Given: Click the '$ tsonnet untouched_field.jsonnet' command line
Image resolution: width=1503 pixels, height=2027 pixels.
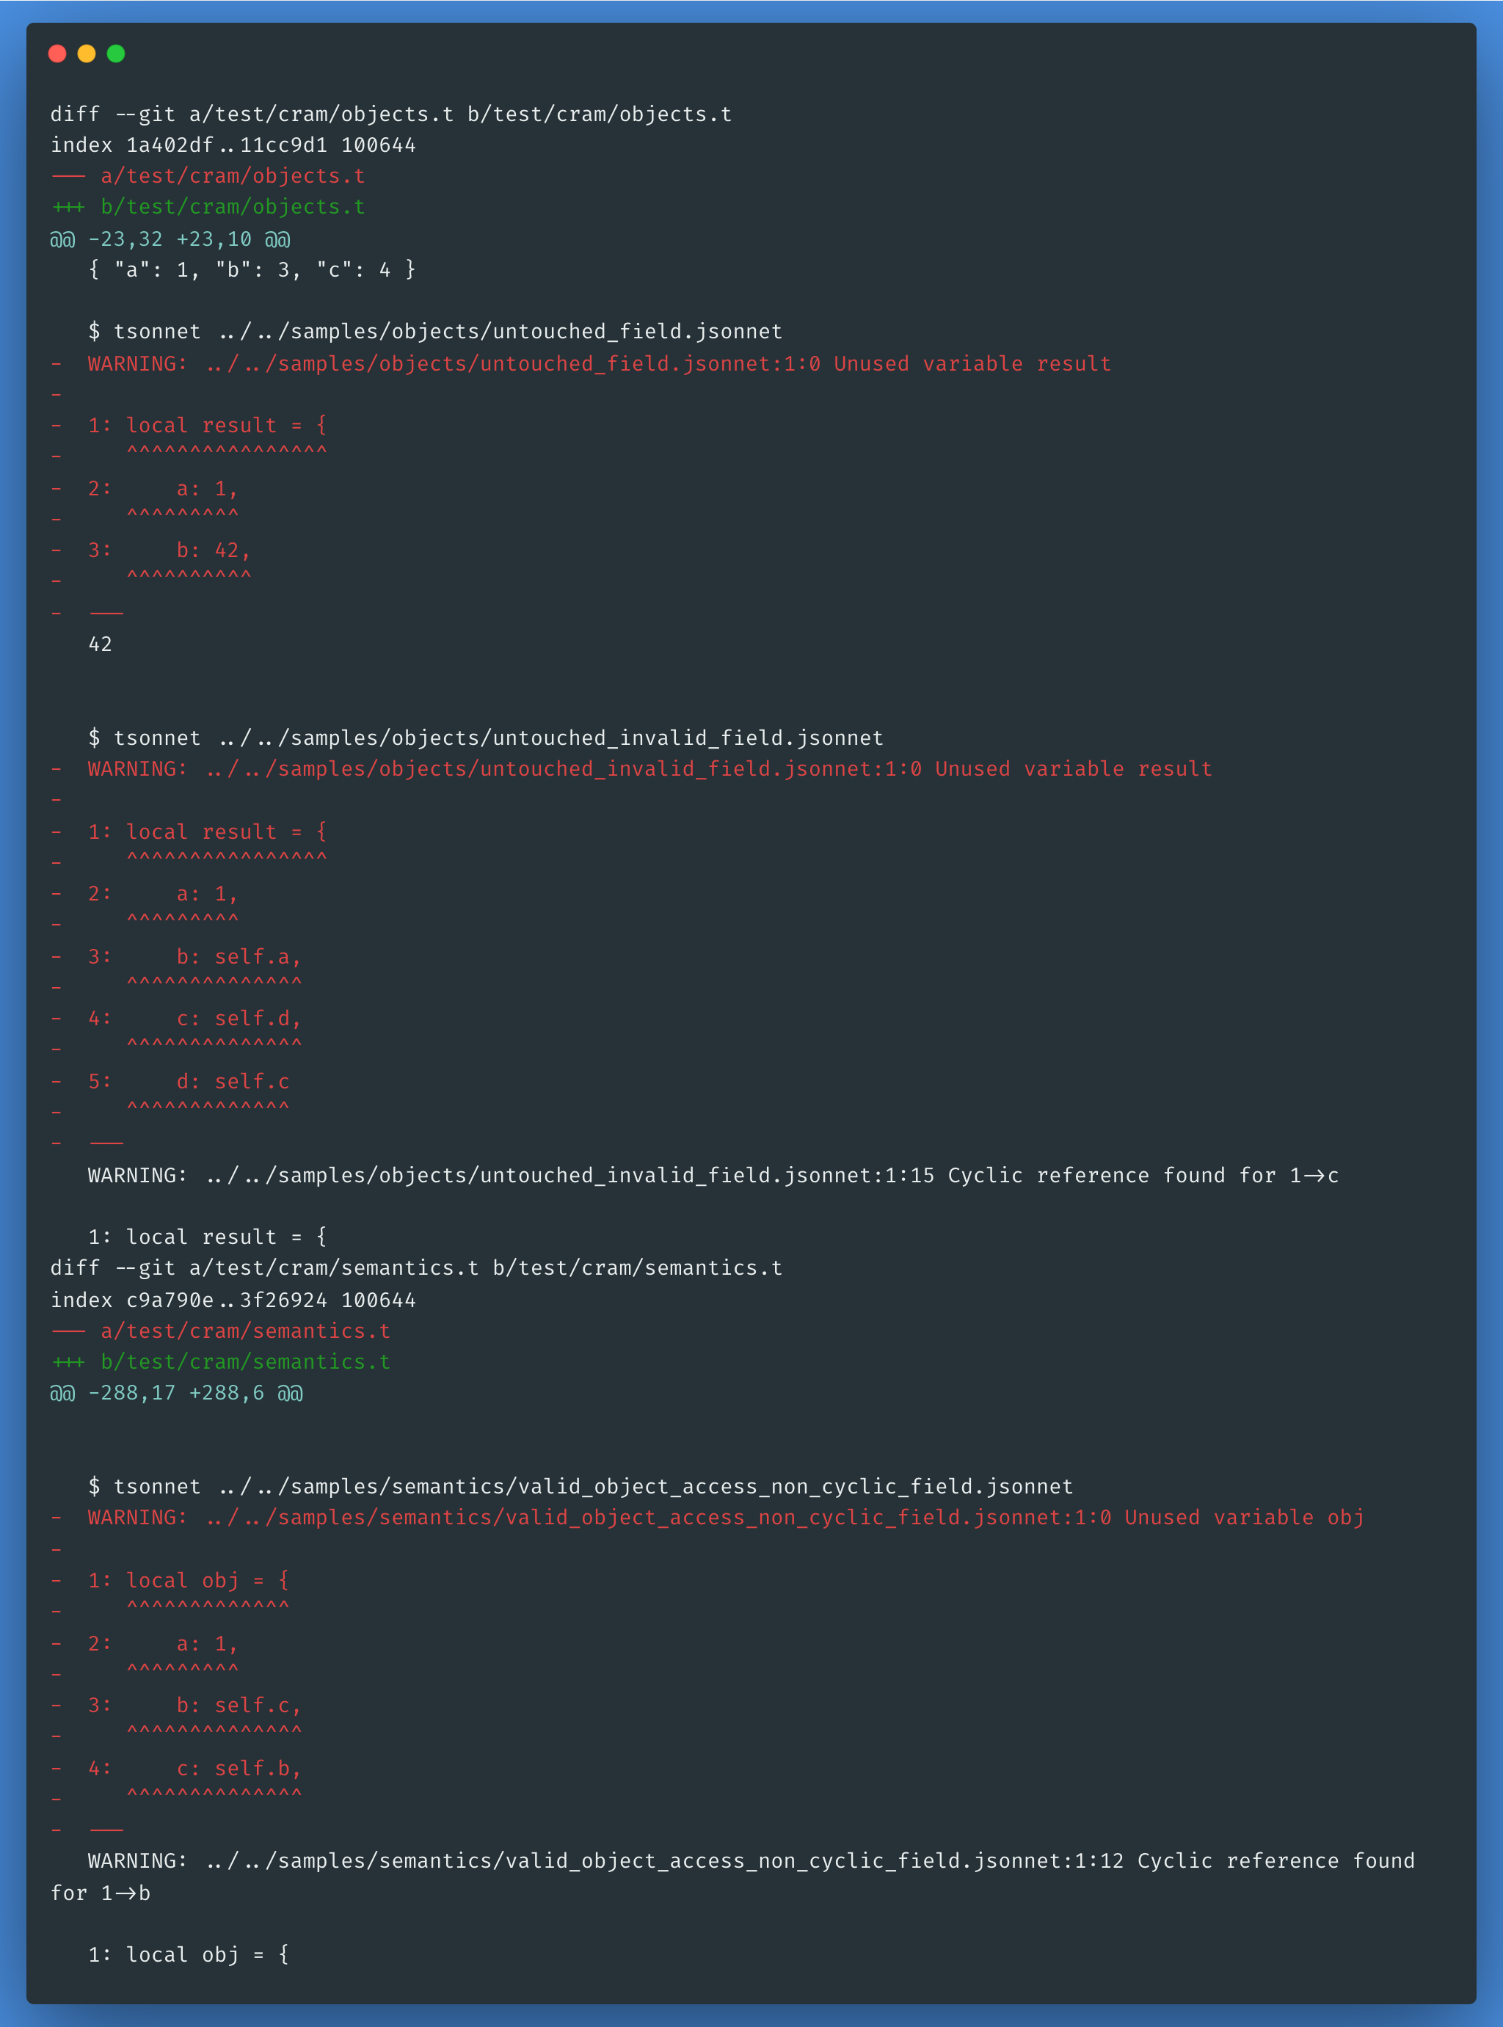Looking at the screenshot, I should 435,332.
